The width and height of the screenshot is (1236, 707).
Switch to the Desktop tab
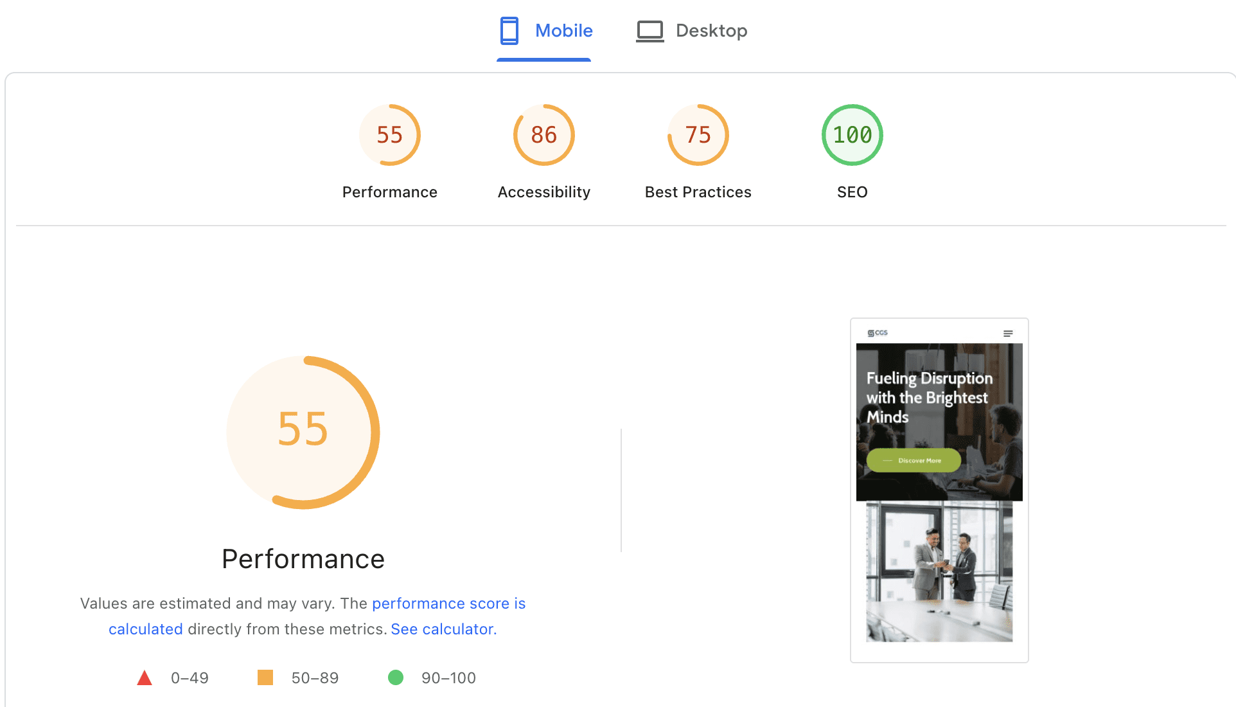pyautogui.click(x=711, y=31)
